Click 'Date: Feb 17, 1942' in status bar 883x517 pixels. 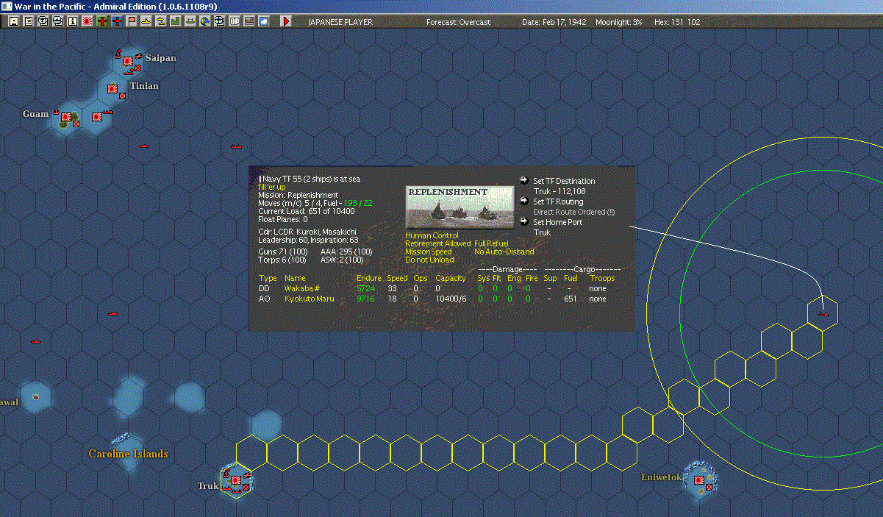click(x=554, y=22)
